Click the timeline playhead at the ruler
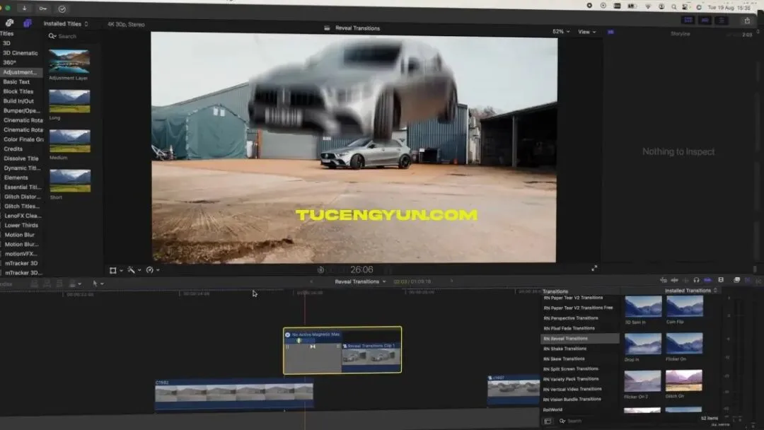The width and height of the screenshot is (764, 430). 305,293
